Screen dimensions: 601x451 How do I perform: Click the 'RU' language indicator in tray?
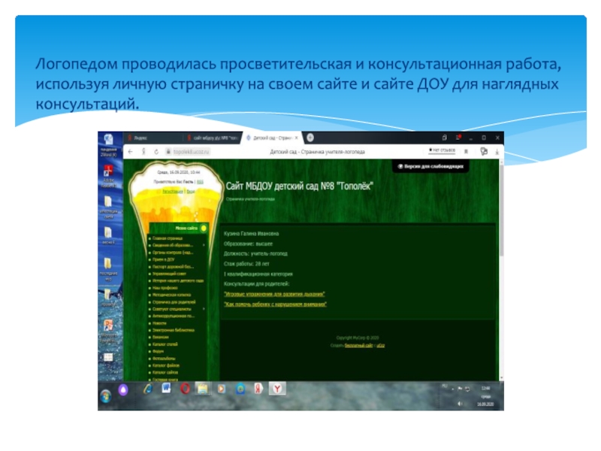[445, 386]
